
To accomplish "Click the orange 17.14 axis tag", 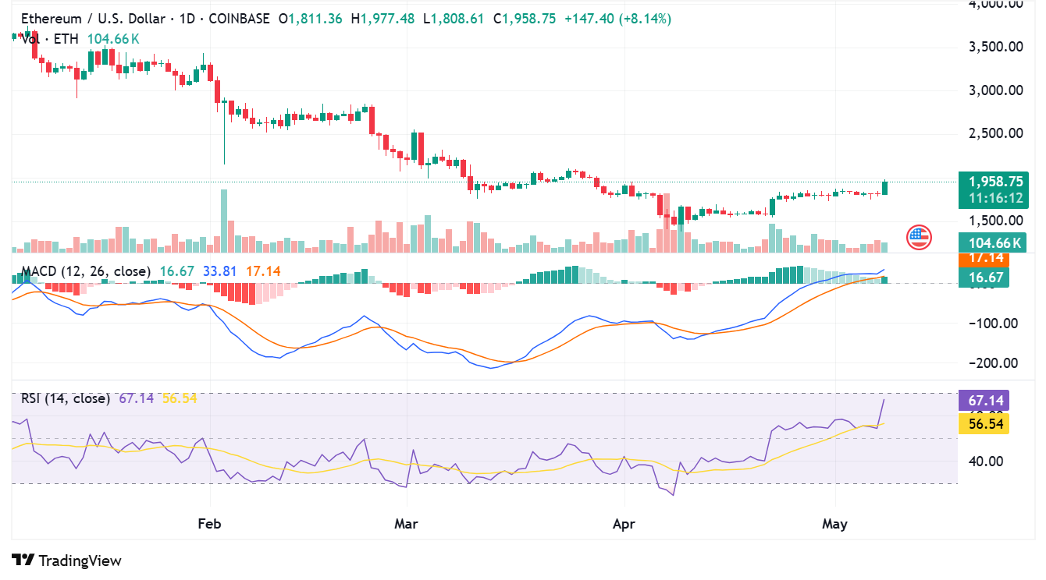I will (x=984, y=258).
